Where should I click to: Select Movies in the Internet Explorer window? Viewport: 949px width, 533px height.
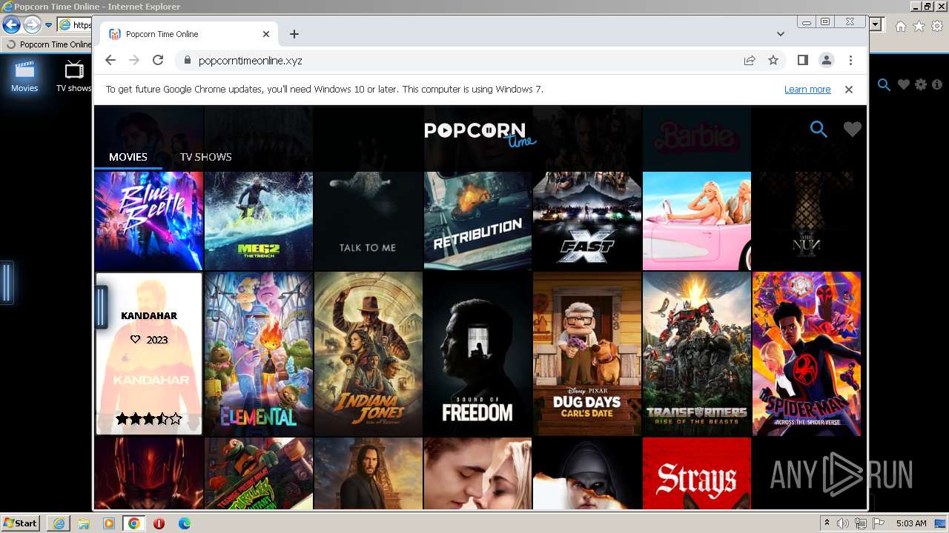[24, 76]
